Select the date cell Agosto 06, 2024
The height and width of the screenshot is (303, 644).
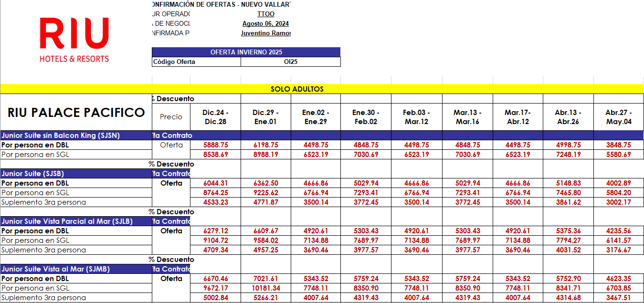tap(265, 23)
